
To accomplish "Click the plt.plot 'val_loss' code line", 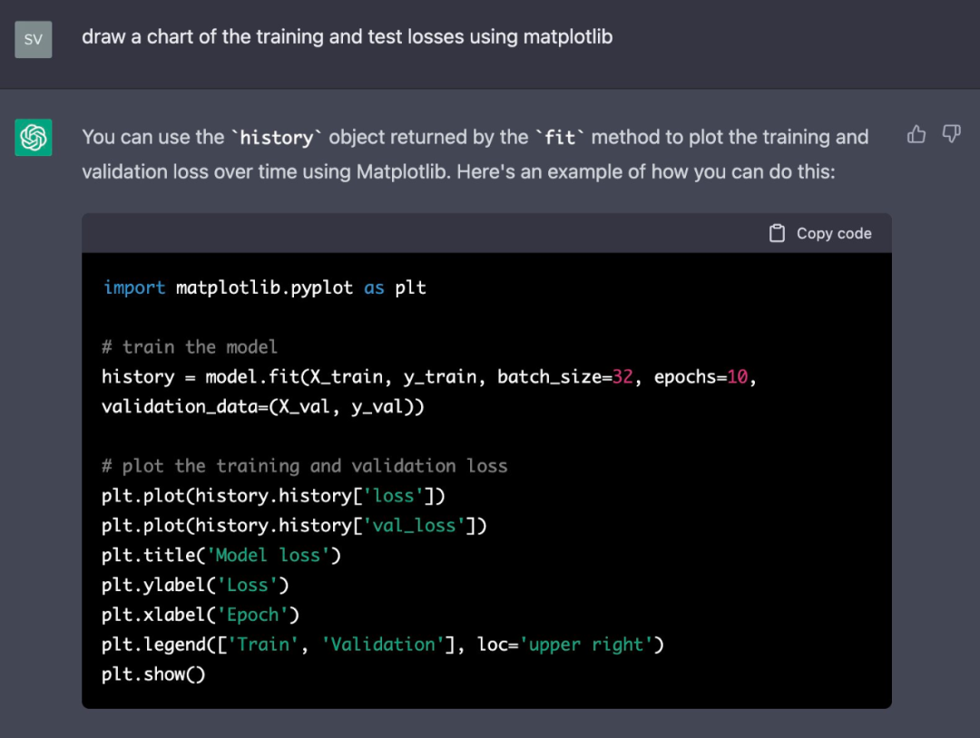I will pyautogui.click(x=294, y=525).
